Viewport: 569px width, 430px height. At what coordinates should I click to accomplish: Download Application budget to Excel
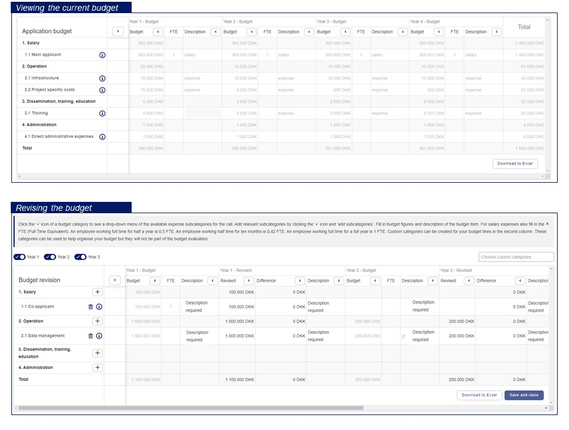coord(515,164)
